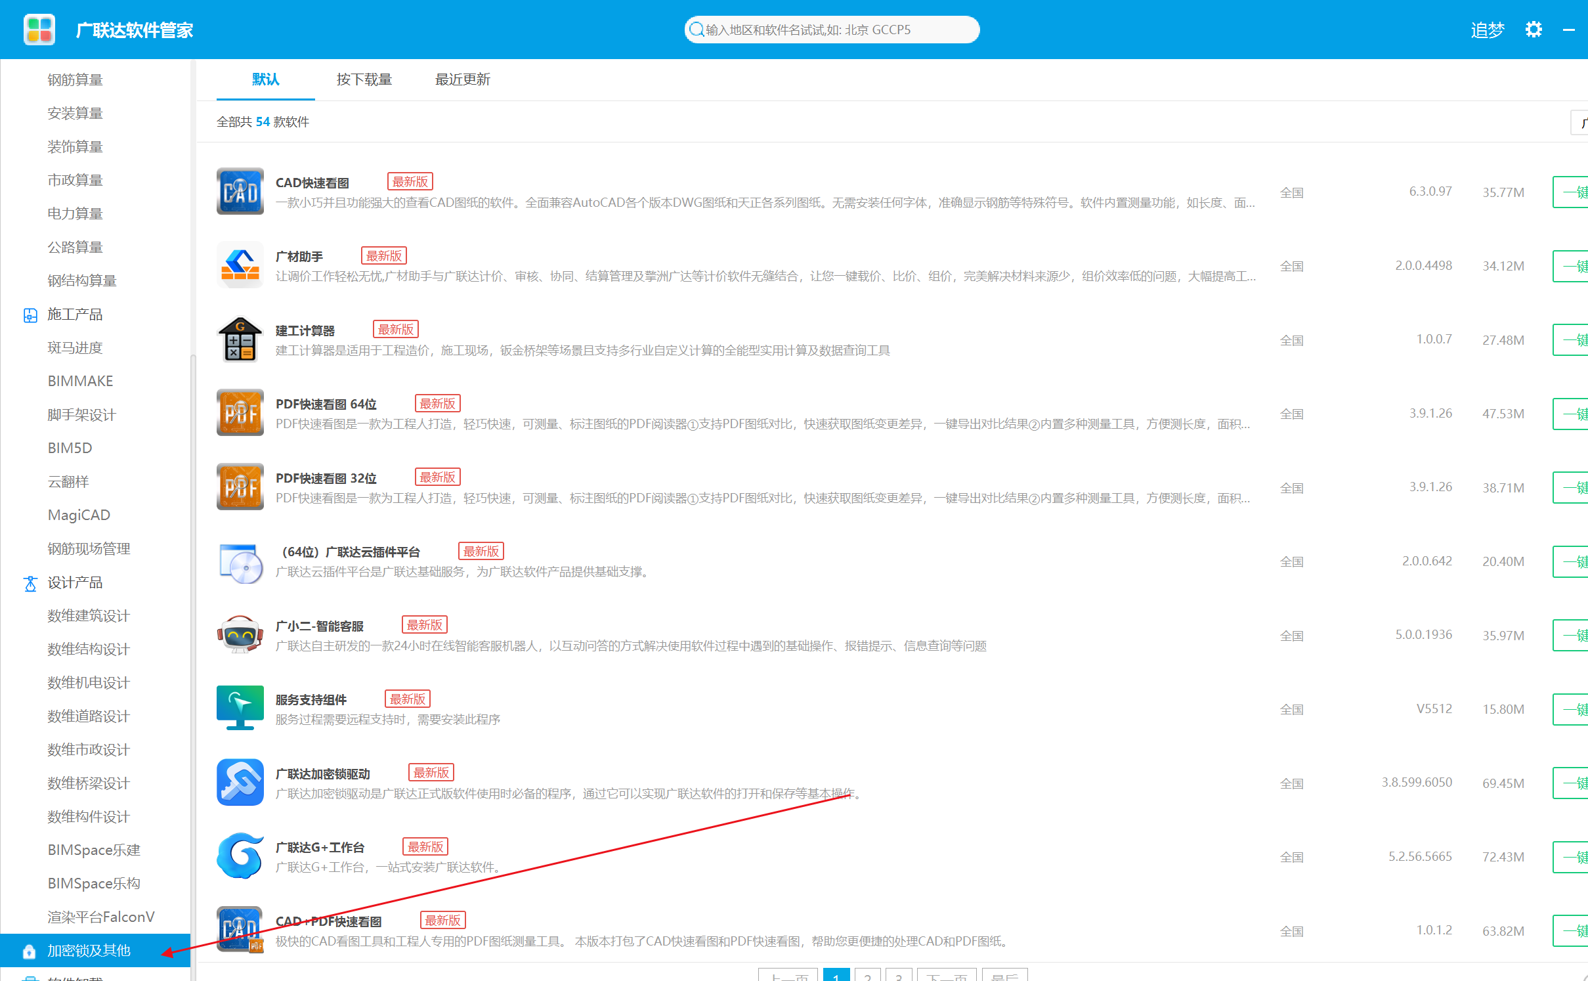Open the 广联达加密锁驱动 title link
This screenshot has height=981, width=1588.
[323, 774]
